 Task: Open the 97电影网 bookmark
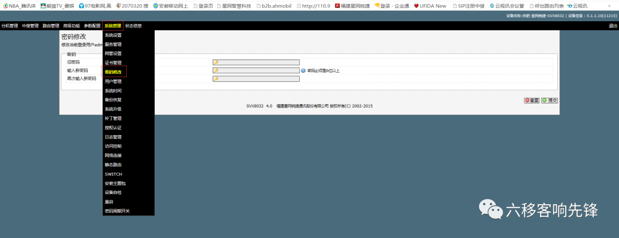click(95, 6)
